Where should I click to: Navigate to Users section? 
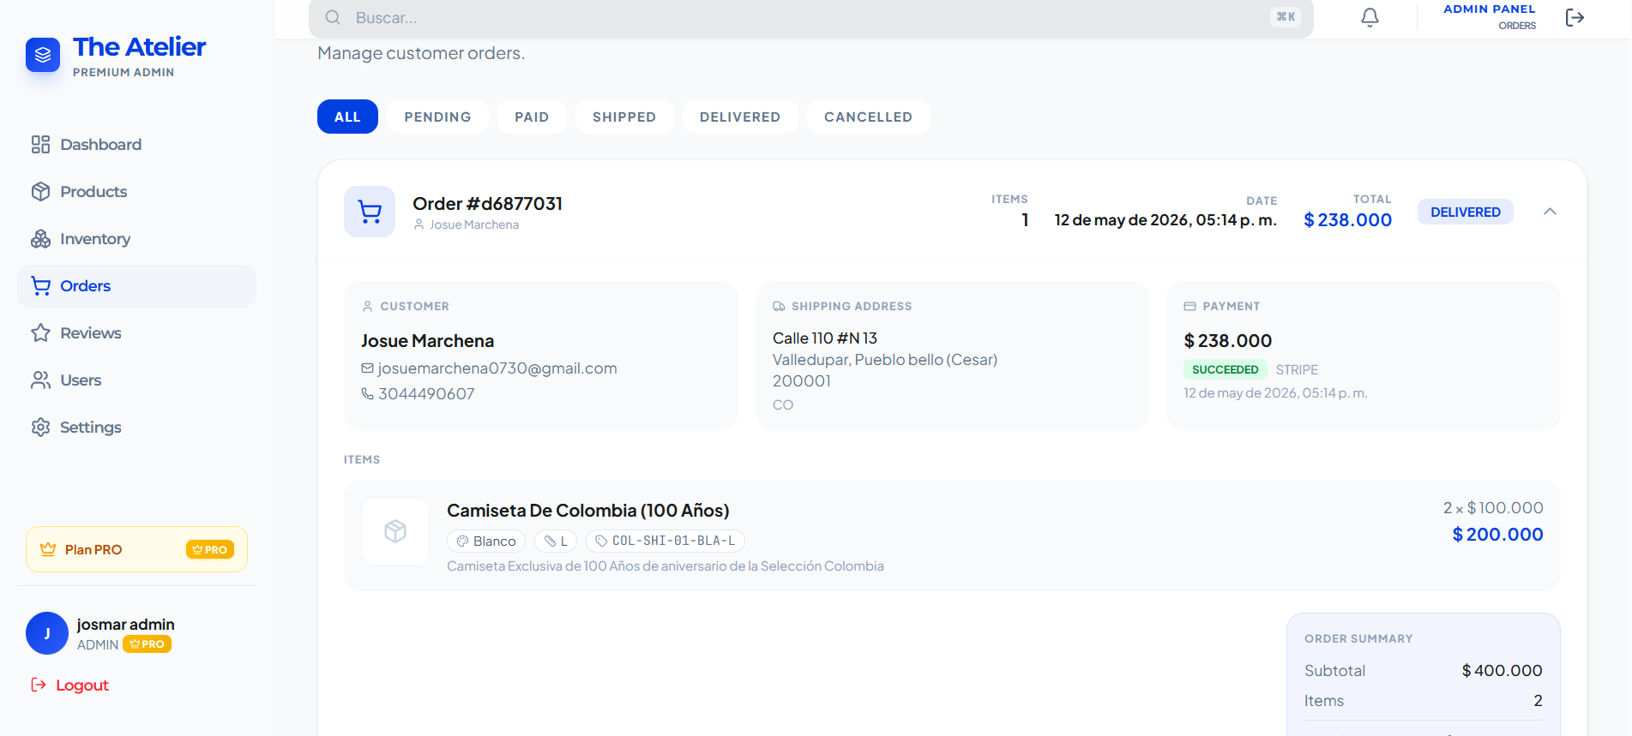pos(136,380)
